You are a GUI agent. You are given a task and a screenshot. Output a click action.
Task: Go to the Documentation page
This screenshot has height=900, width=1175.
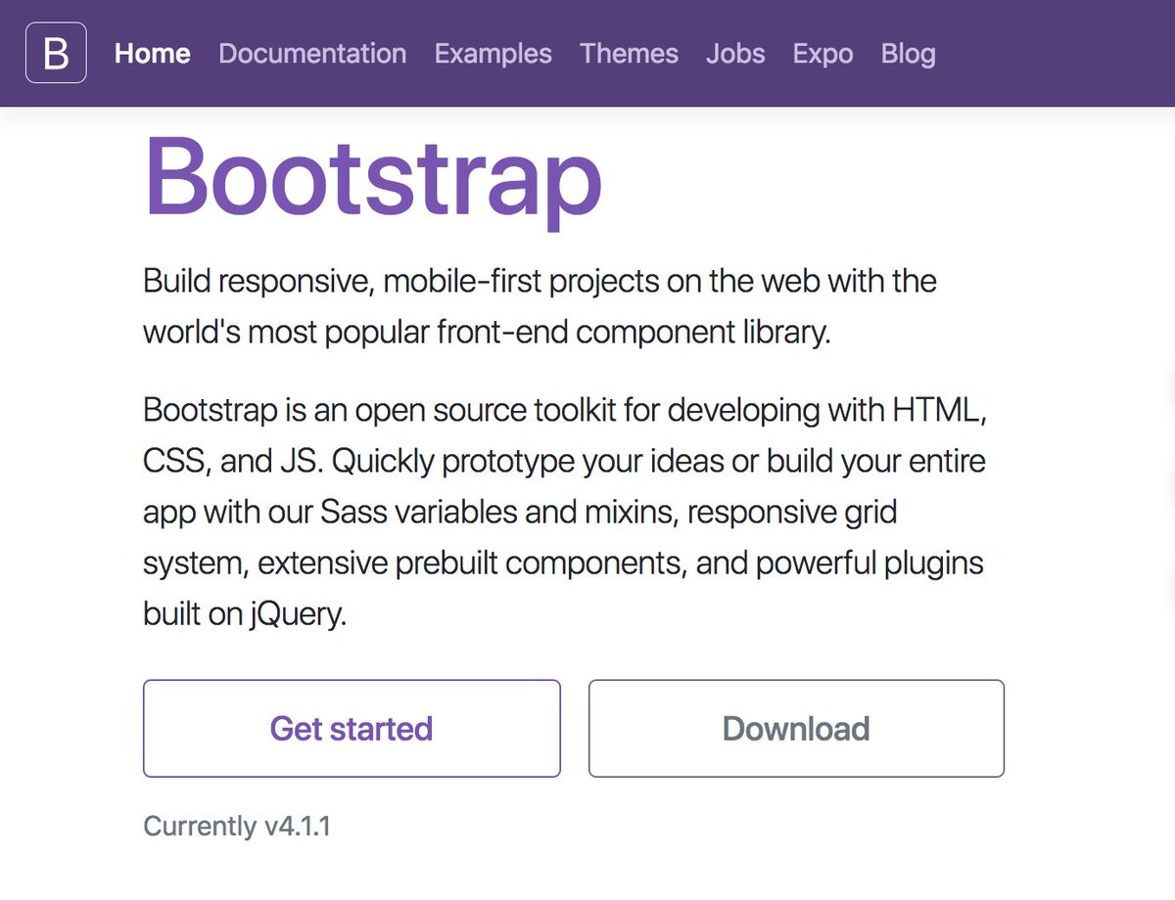point(312,53)
